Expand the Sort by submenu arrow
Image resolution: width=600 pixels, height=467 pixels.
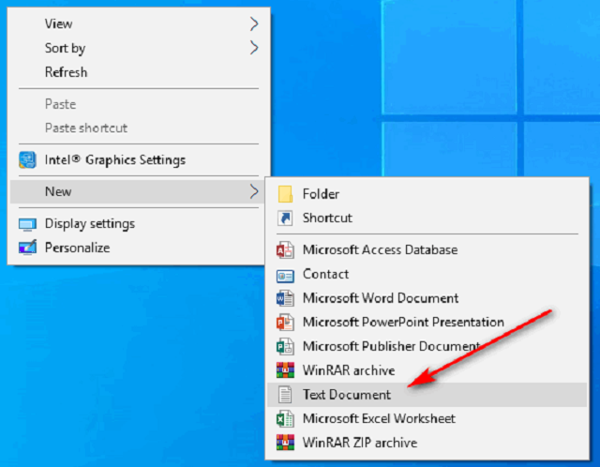(254, 48)
